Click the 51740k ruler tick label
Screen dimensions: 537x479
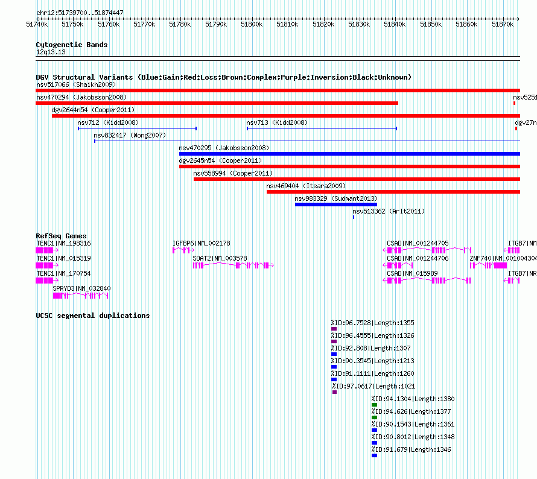pos(37,24)
